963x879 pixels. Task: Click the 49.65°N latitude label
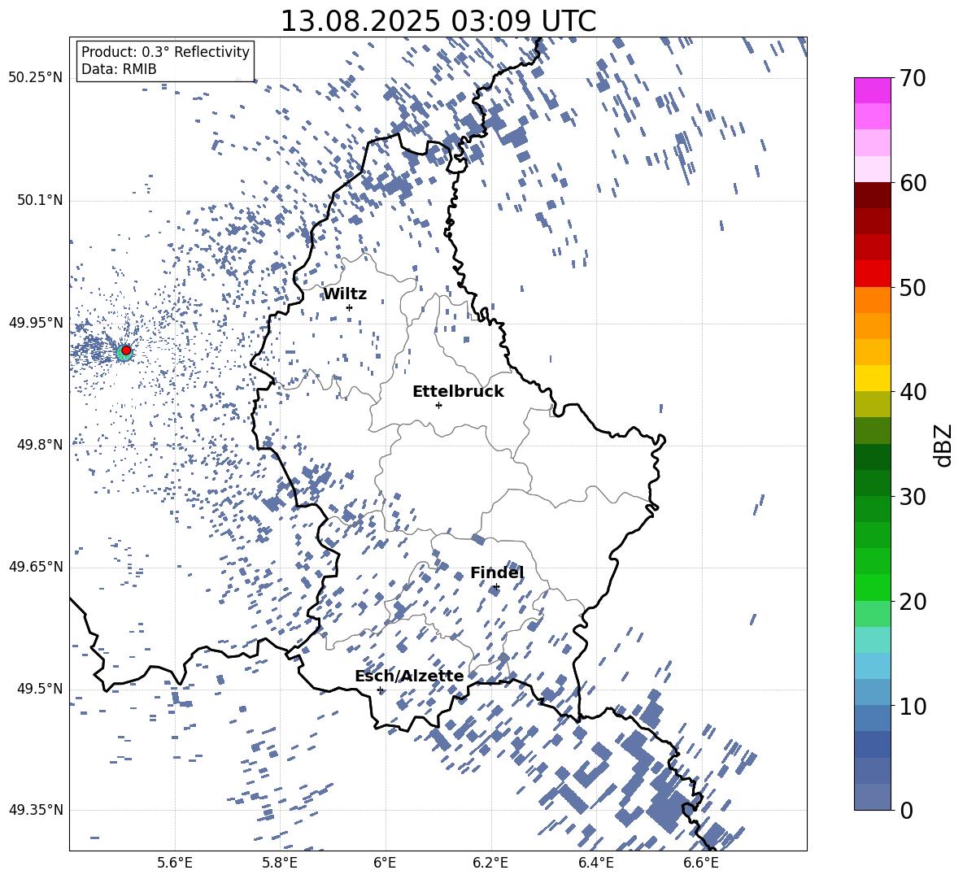pyautogui.click(x=36, y=567)
